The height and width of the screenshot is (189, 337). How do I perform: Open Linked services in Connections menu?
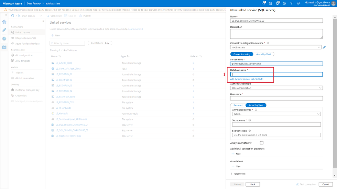click(27, 32)
